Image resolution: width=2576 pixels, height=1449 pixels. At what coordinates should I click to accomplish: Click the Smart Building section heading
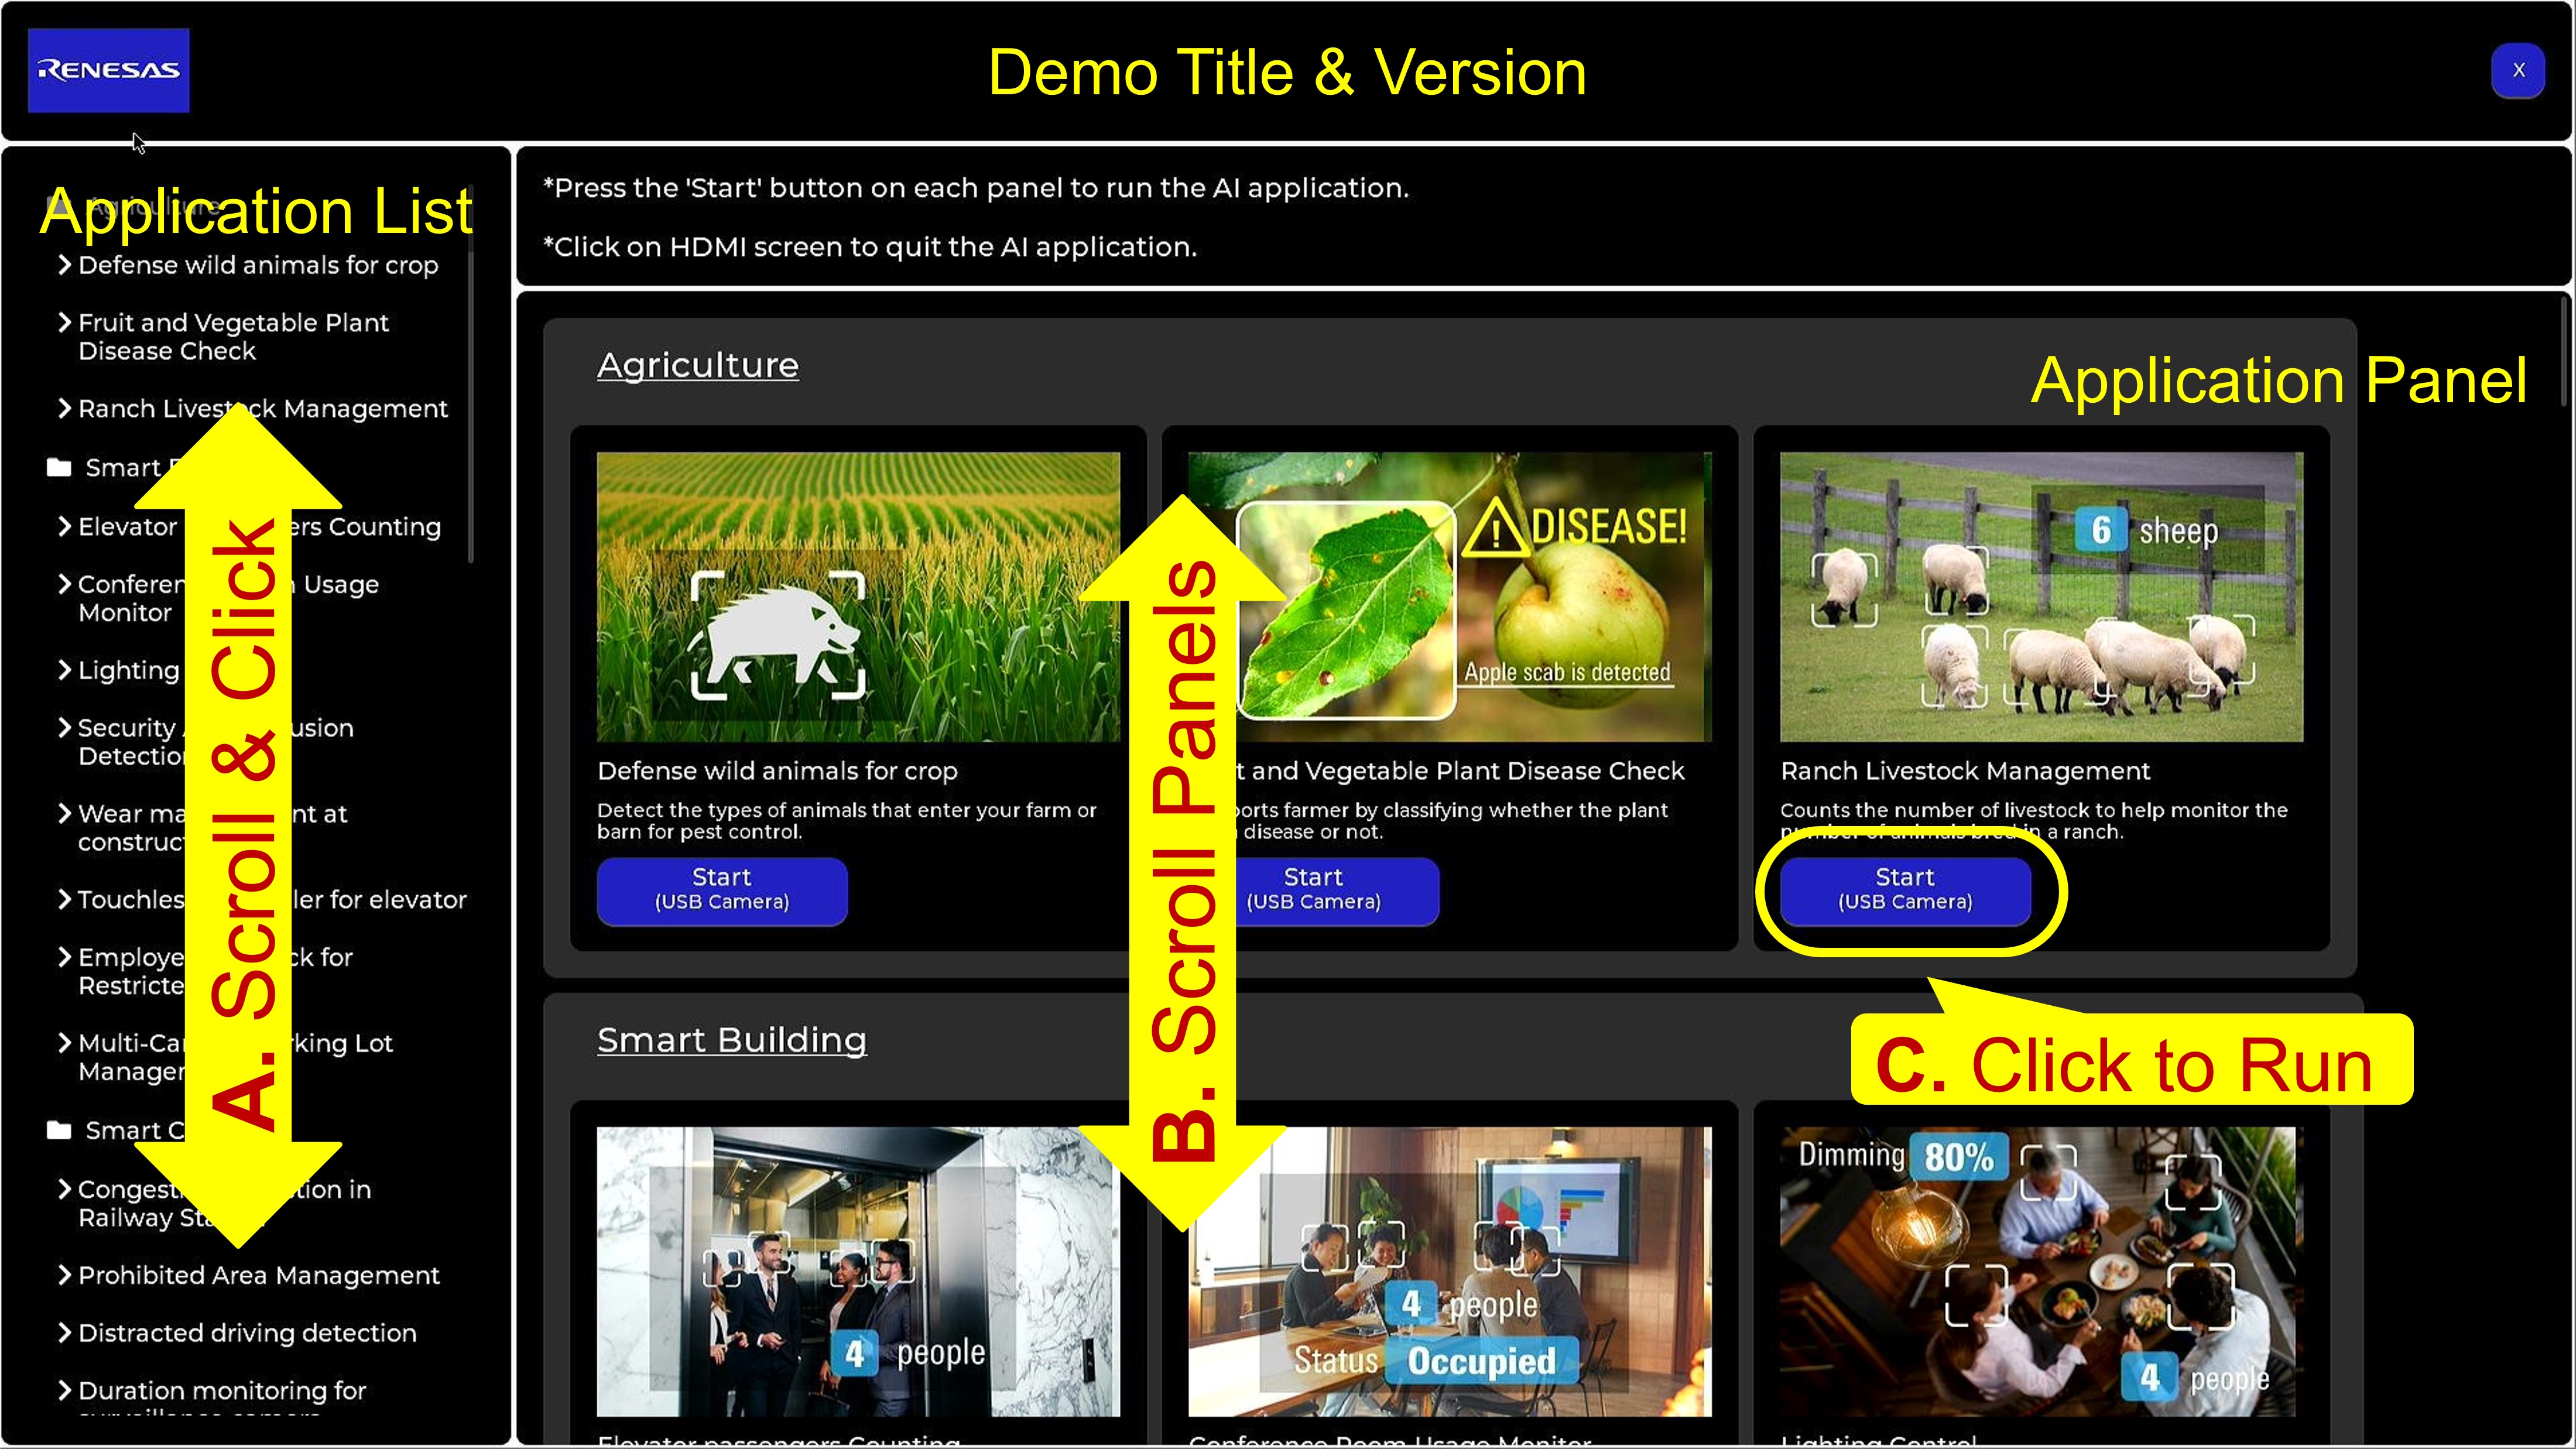tap(732, 1040)
